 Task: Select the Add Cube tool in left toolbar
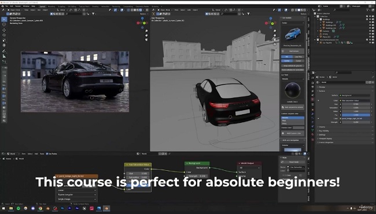tap(4, 62)
